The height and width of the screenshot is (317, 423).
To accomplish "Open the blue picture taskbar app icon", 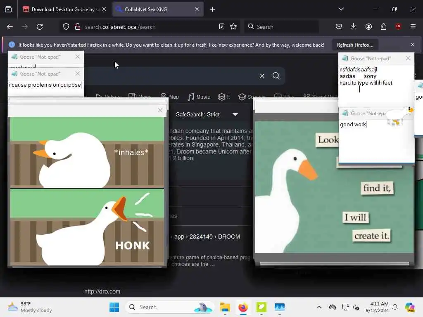I will (280, 307).
